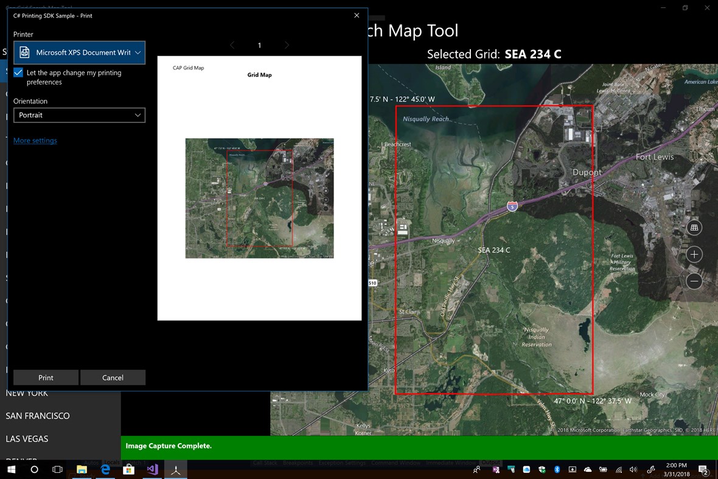Open Visual Studio from the taskbar
Viewport: 718px width, 479px height.
151,469
